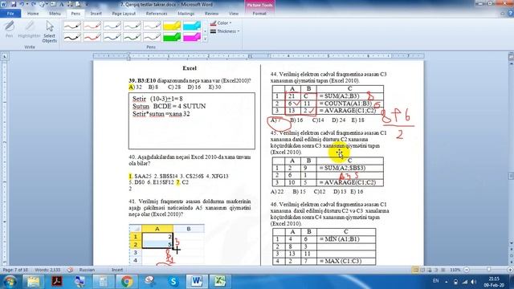
Task: Toggle Insert mode in status bar
Action: click(x=117, y=270)
